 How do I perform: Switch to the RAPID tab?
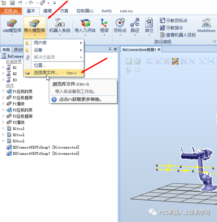click(107, 11)
